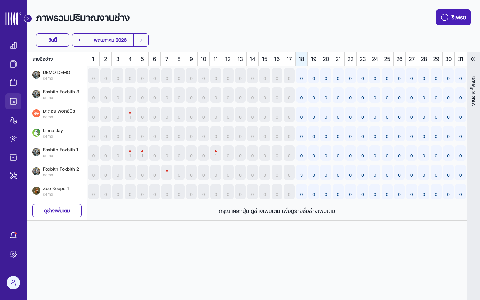Click the Linna Jay name text
The width and height of the screenshot is (480, 300).
(x=53, y=130)
